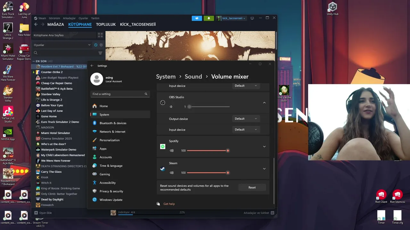Open Privacy & security settings
Viewport: 410px width, 230px height.
pyautogui.click(x=120, y=191)
